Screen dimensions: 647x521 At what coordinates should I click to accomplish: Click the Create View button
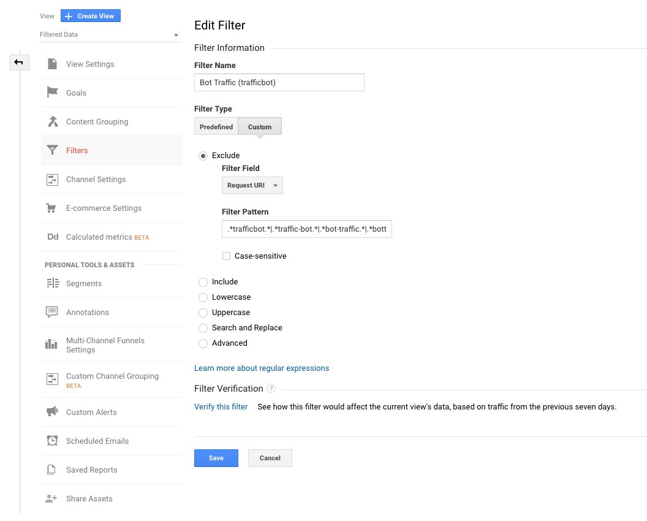click(x=90, y=16)
